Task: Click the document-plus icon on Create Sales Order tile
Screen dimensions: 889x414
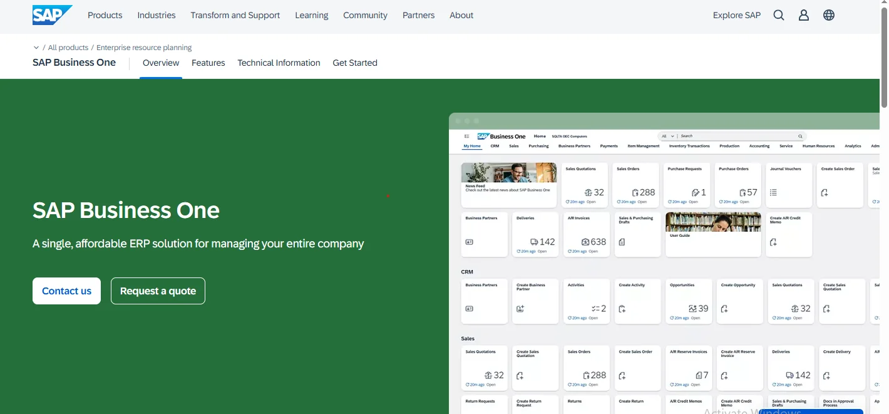Action: tap(825, 193)
